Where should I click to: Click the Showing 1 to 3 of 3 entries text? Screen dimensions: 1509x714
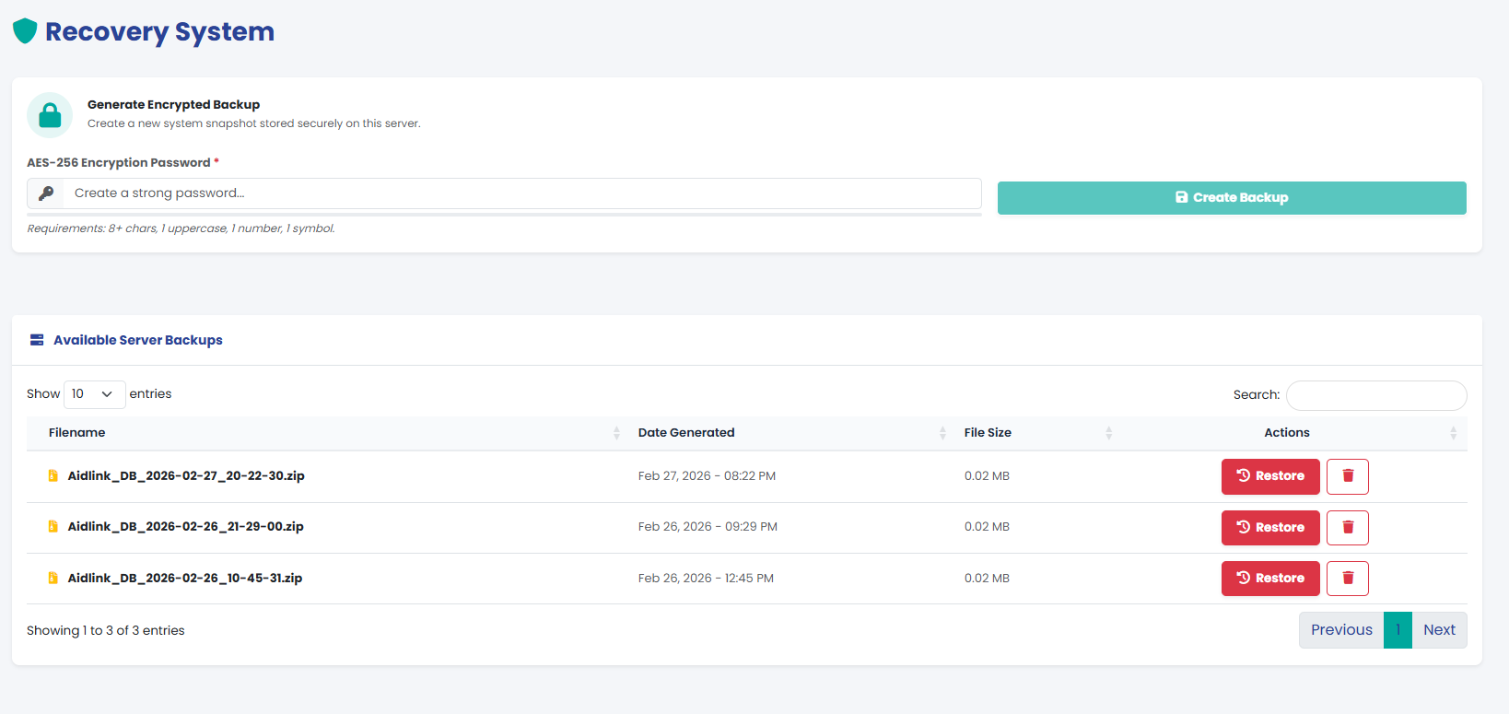click(106, 631)
